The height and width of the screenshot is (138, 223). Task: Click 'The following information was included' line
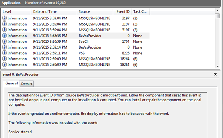(53, 123)
